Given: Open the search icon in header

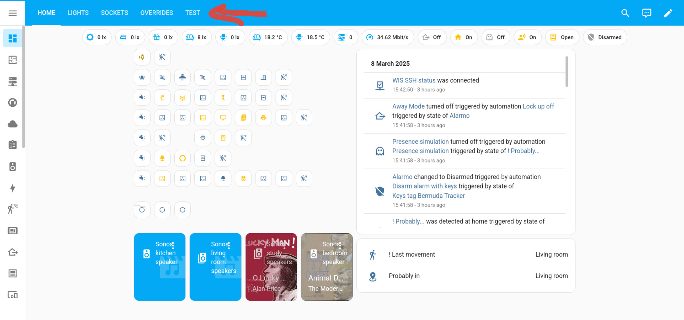Looking at the screenshot, I should pos(625,13).
